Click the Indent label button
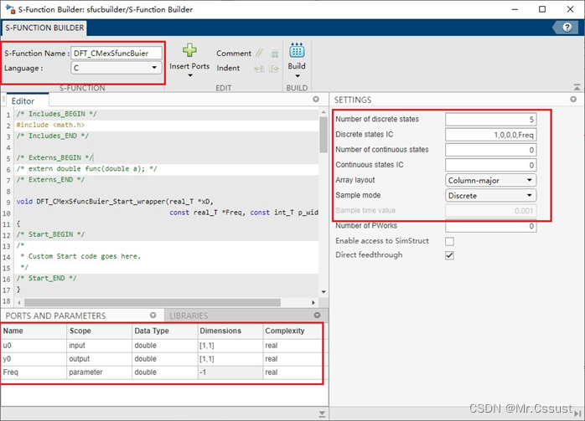 click(228, 68)
